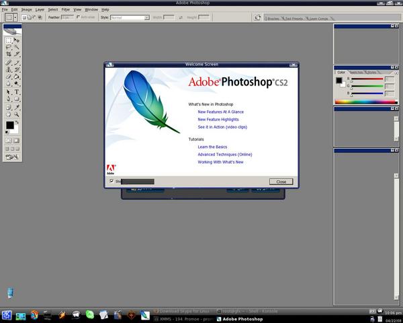Switch to Quick Mask mode
The width and height of the screenshot is (403, 323).
click(16, 141)
